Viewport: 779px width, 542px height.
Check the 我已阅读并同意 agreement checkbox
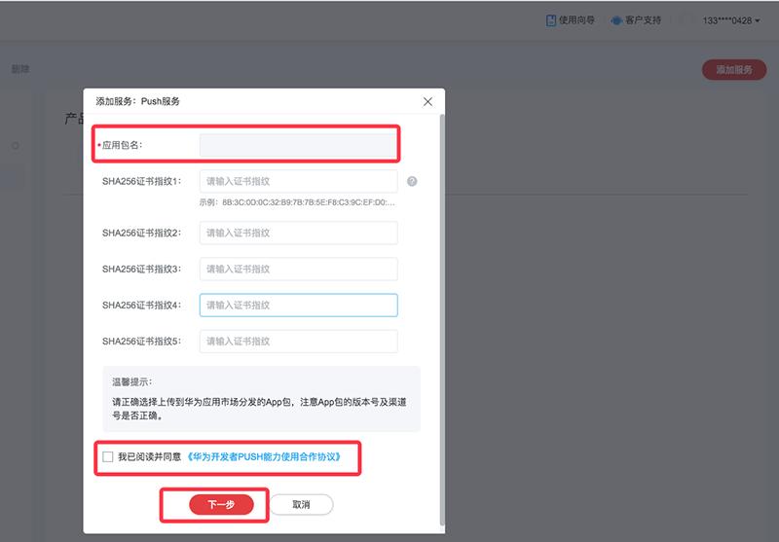[x=107, y=456]
